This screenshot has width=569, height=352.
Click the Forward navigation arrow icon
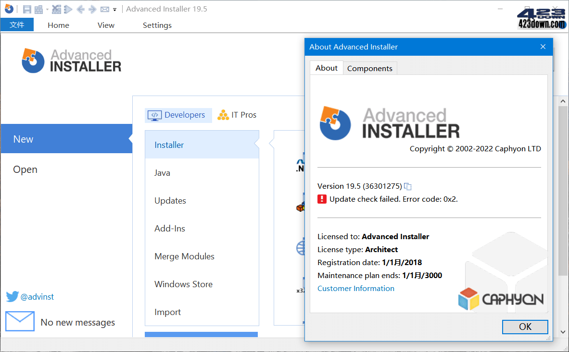[91, 9]
